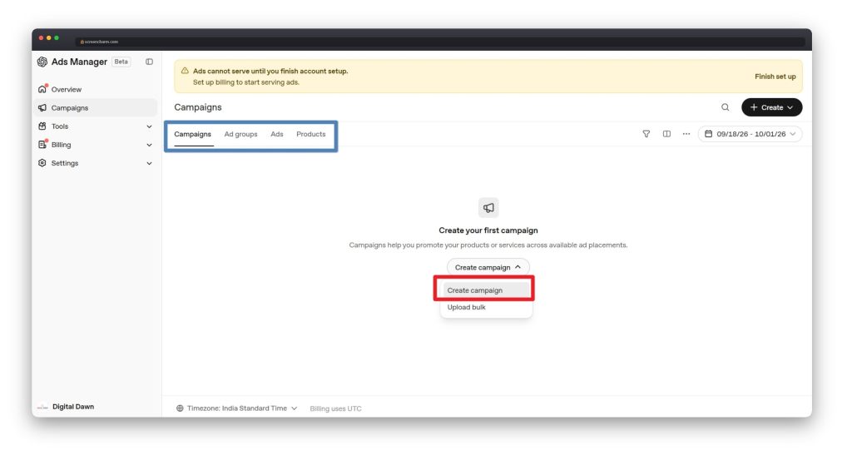The width and height of the screenshot is (852, 450).
Task: Click the Digital Dawn account avatar
Action: [x=42, y=407]
